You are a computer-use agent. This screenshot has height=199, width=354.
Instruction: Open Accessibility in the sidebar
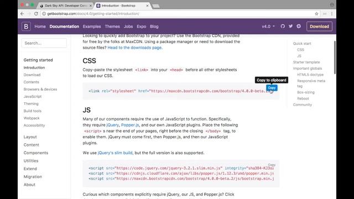(34, 125)
